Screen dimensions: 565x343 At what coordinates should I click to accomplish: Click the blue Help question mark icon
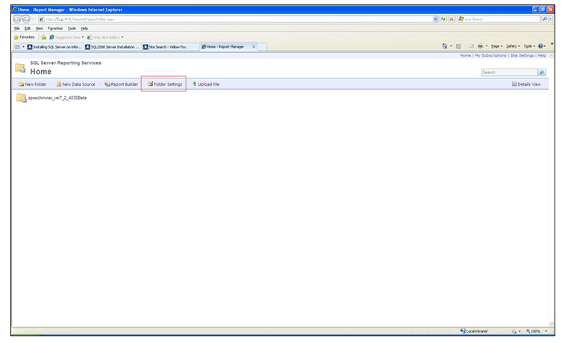[540, 46]
